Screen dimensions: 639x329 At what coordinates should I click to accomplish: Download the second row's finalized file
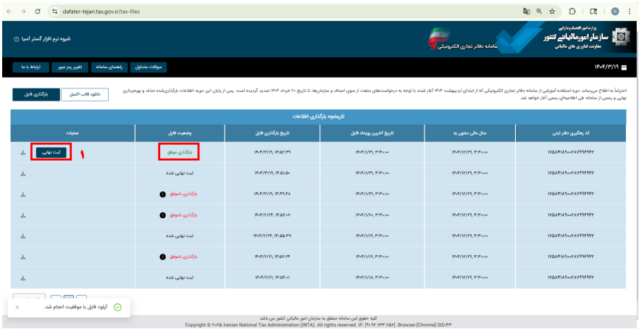point(23,173)
